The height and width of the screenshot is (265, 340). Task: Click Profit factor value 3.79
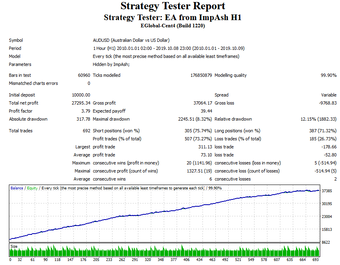pos(86,111)
